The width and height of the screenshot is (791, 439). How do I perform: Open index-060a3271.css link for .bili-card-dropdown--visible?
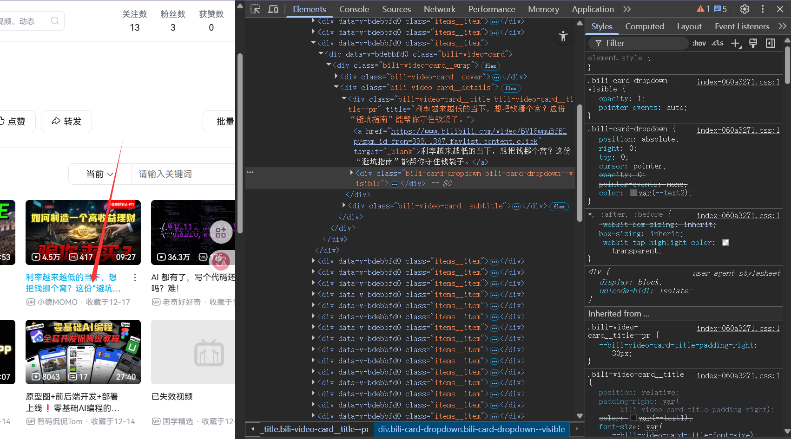click(738, 82)
